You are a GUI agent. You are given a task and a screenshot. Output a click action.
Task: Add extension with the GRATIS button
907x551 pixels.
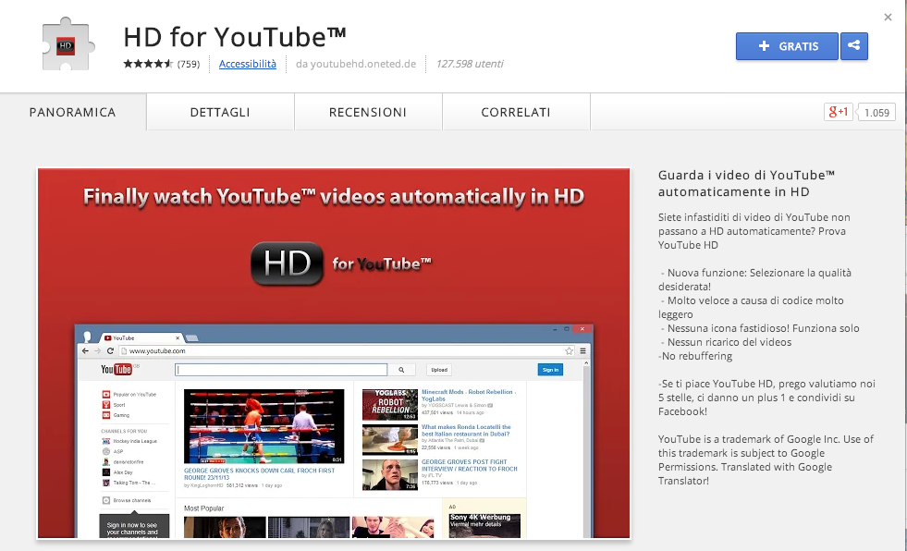(787, 46)
